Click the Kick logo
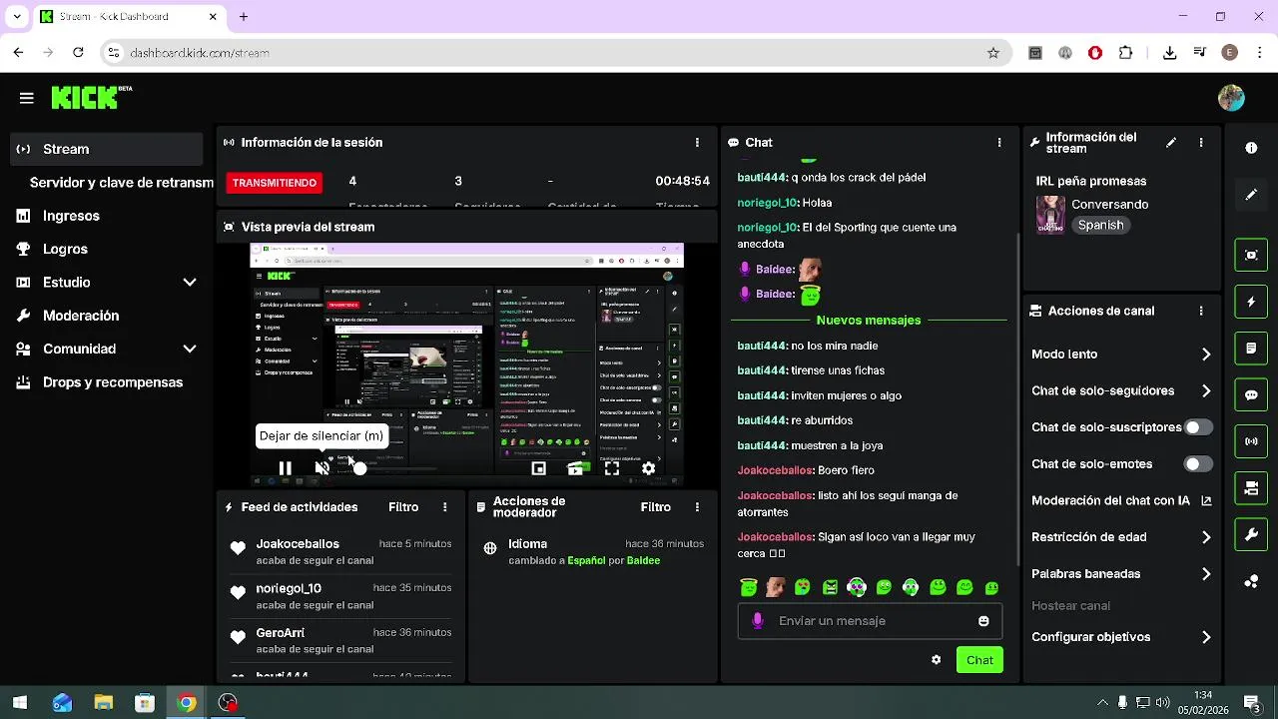The width and height of the screenshot is (1278, 719). coord(91,97)
